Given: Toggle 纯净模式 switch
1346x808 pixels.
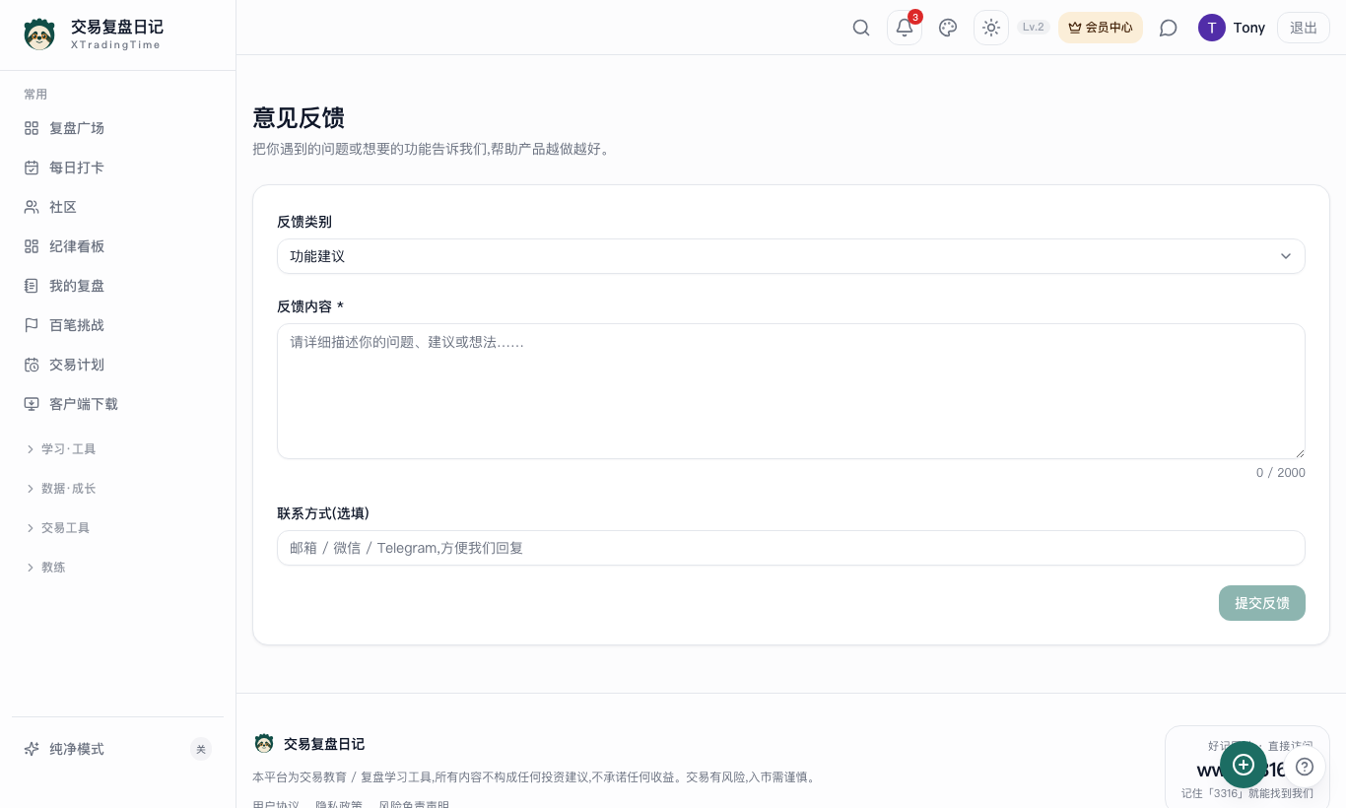Looking at the screenshot, I should 201,749.
